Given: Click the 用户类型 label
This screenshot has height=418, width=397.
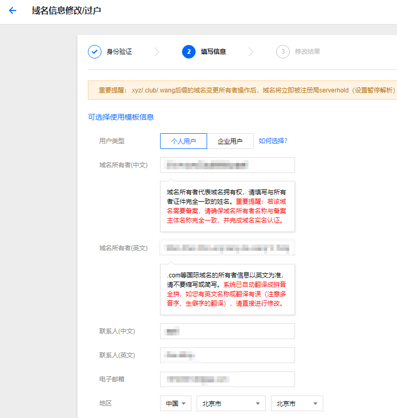Looking at the screenshot, I should (x=112, y=141).
